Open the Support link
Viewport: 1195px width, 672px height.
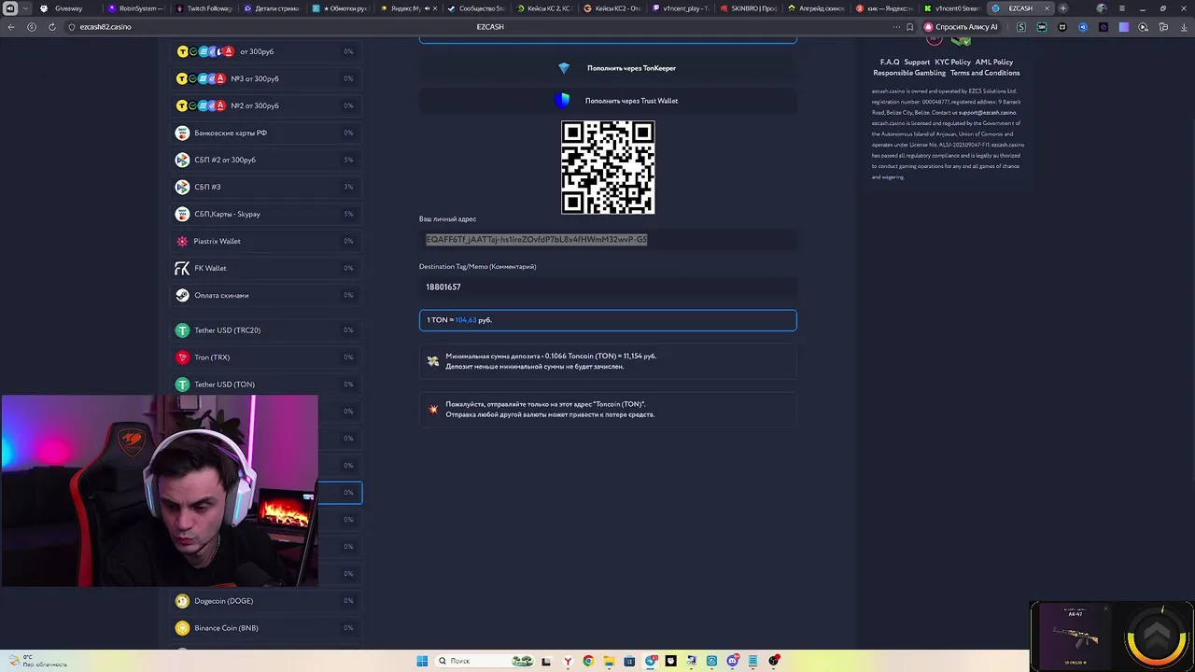(917, 63)
